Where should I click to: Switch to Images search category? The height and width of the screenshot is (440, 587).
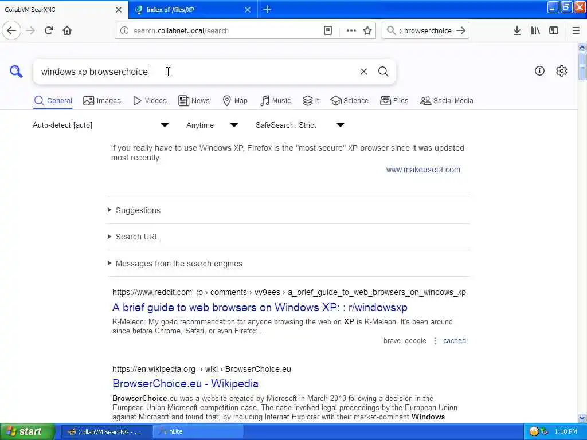point(102,101)
